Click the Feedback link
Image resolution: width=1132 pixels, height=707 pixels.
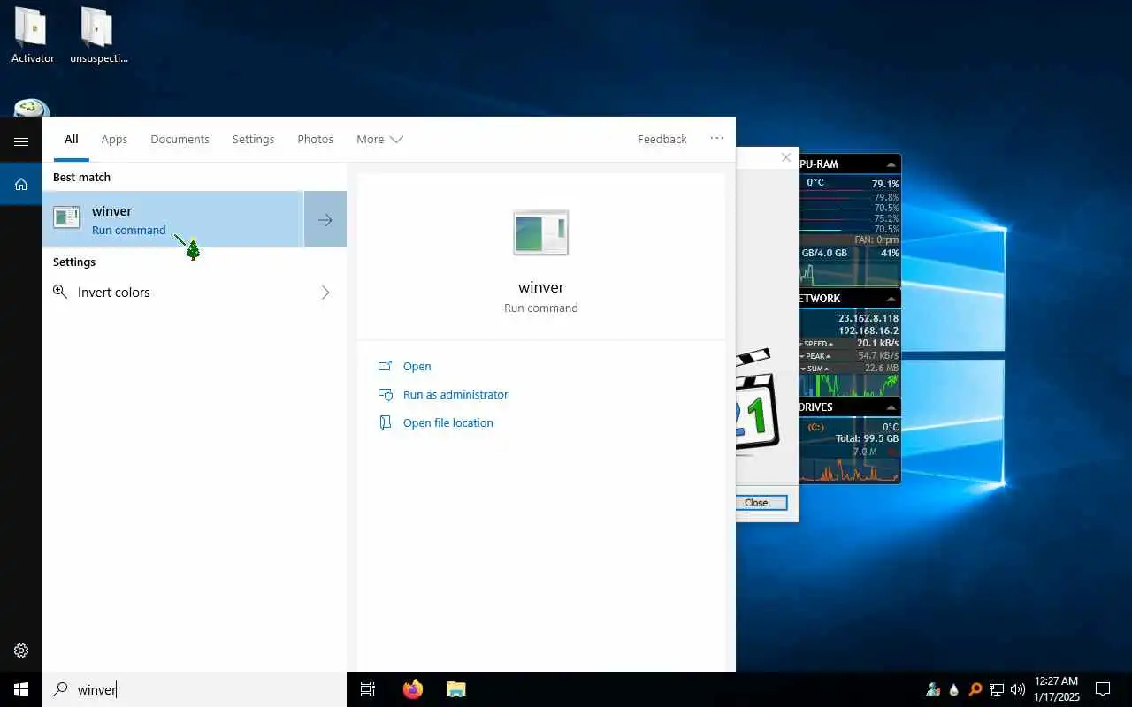point(662,140)
